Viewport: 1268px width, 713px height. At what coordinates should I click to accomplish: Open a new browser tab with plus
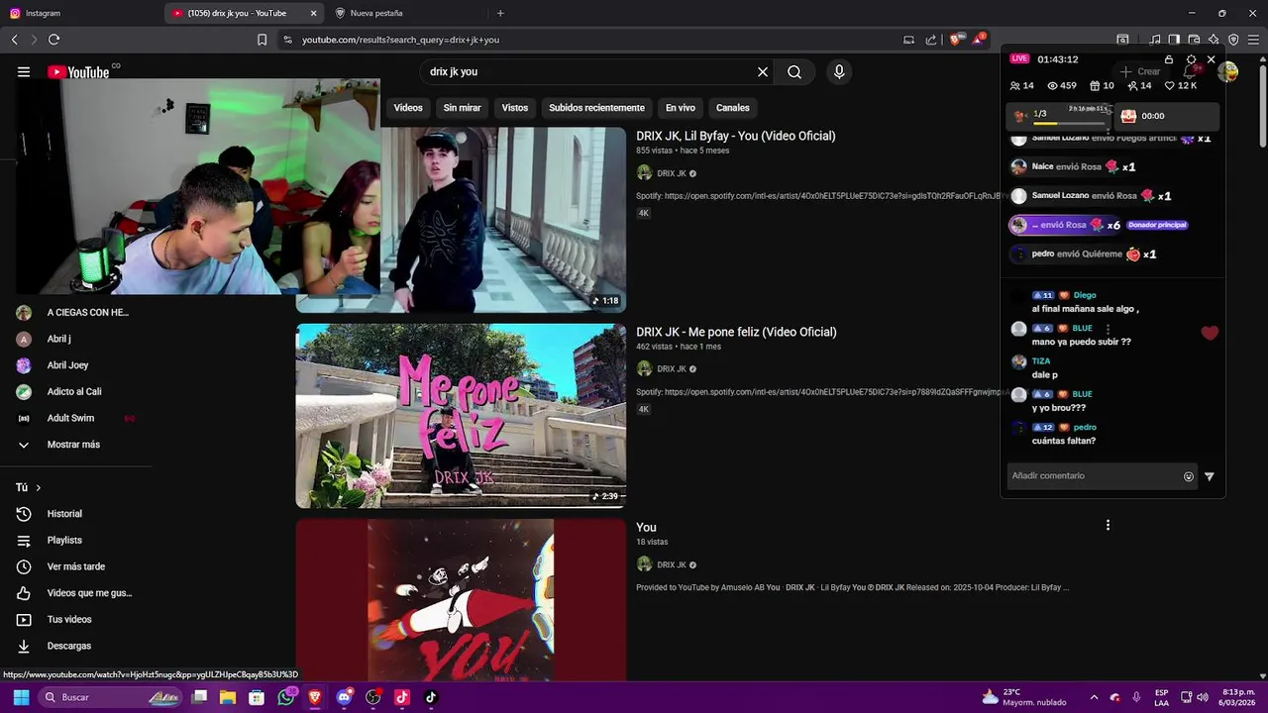(500, 13)
